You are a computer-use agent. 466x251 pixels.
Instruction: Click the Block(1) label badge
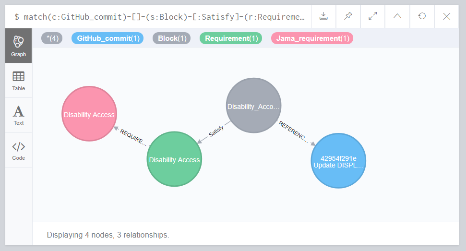pos(171,38)
